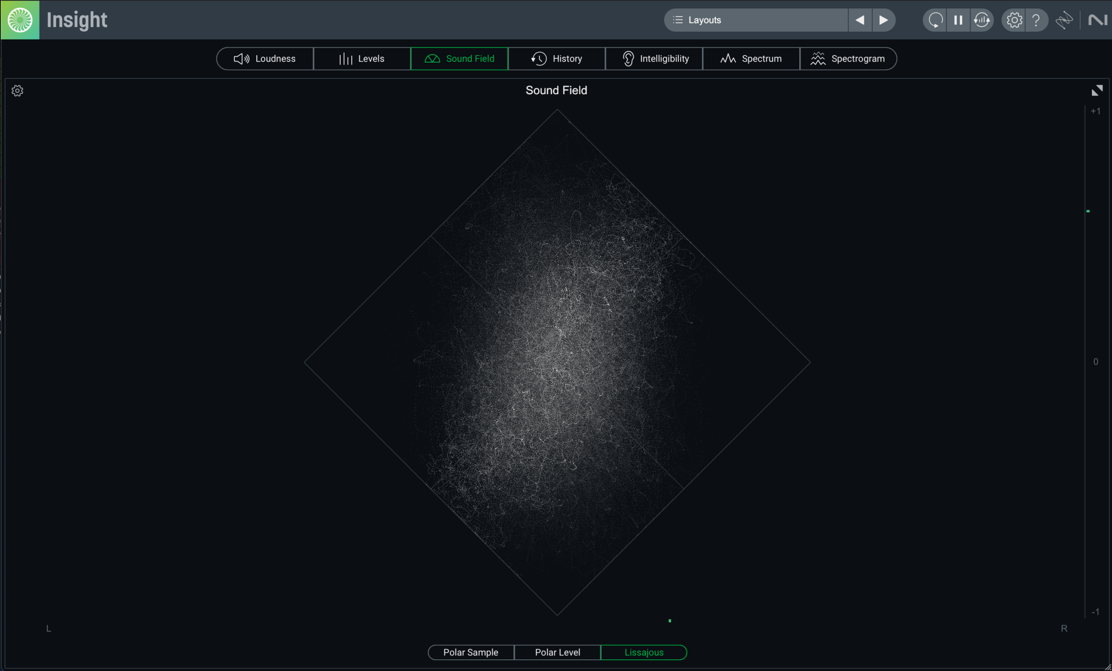This screenshot has width=1112, height=671.
Task: Expand the Sound Field panel fullscreen
Action: coord(1097,91)
